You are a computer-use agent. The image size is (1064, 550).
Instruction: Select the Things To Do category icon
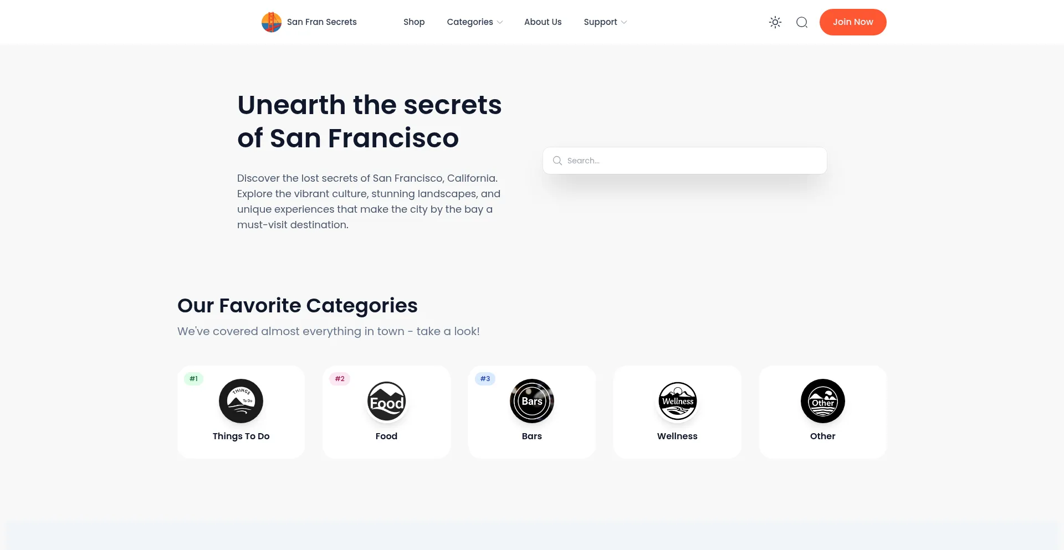pyautogui.click(x=241, y=401)
